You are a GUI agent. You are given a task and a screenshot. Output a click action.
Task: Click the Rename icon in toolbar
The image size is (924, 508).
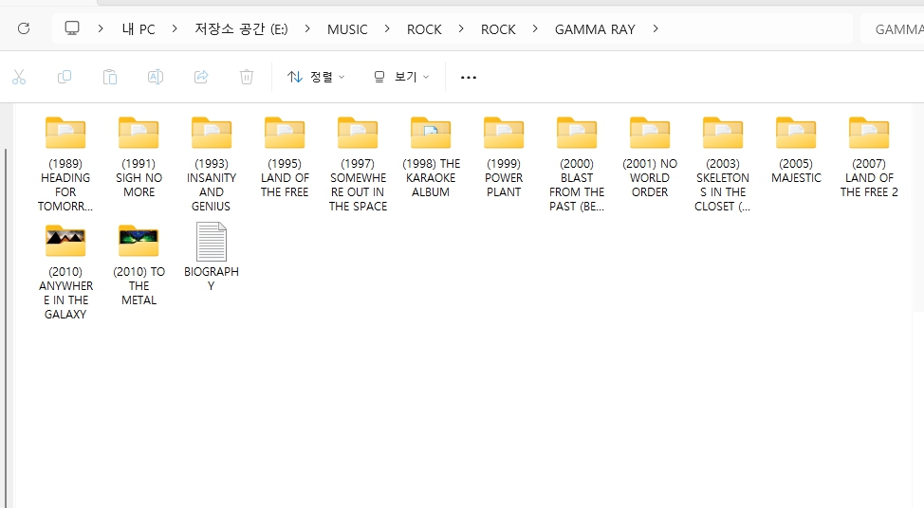(x=156, y=77)
